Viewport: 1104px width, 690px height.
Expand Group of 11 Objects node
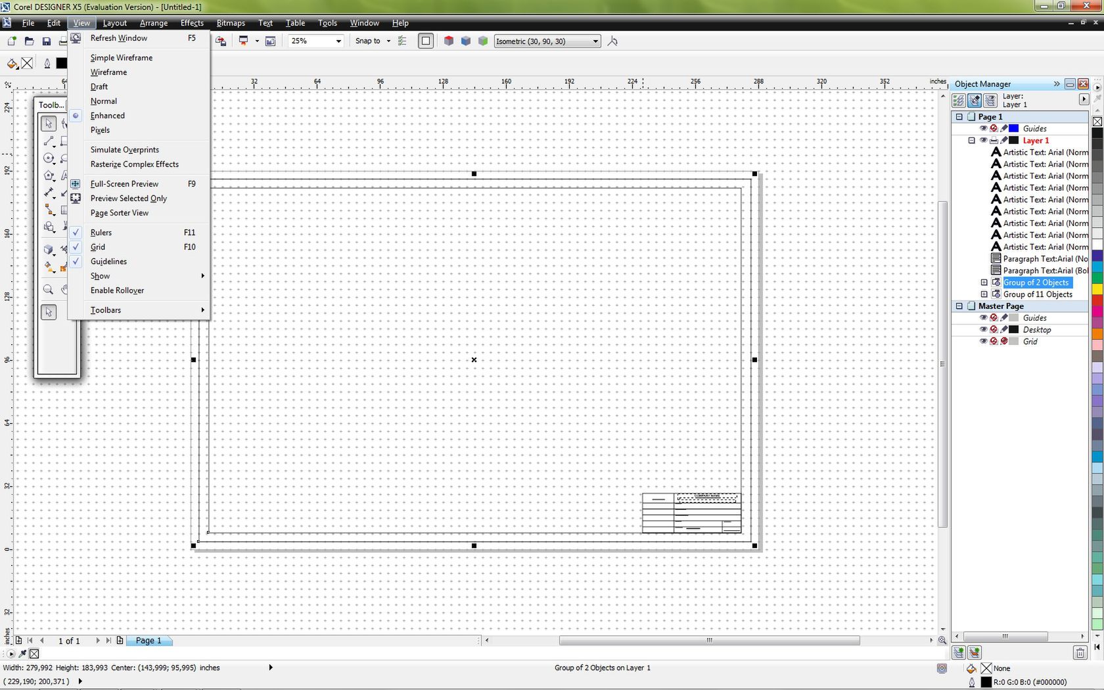tap(984, 294)
